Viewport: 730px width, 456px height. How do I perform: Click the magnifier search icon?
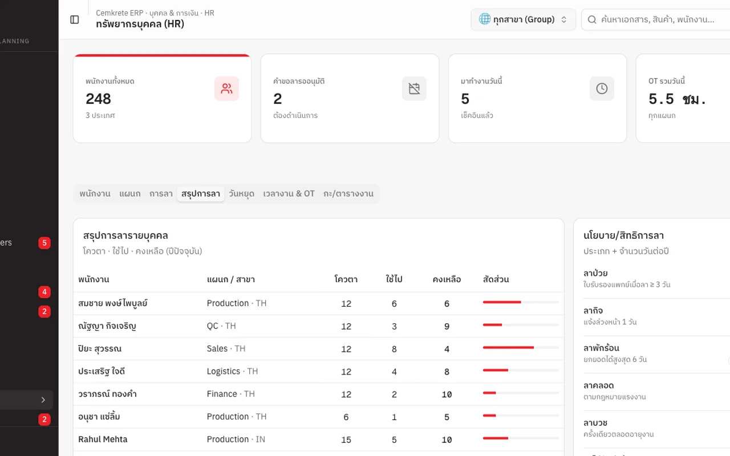click(x=592, y=19)
